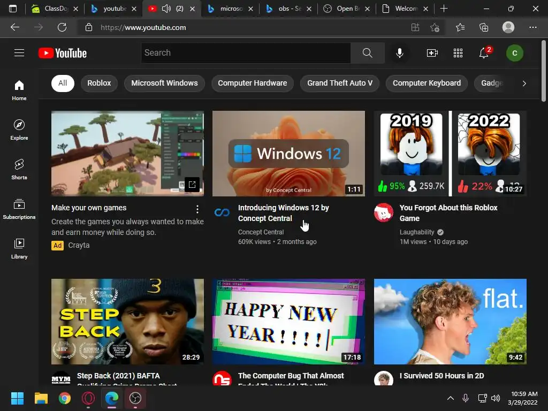Open Subscriptions in the sidebar
This screenshot has width=548, height=411.
[x=19, y=209]
